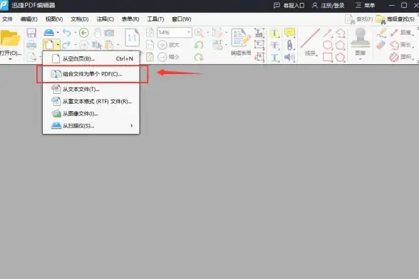419x279 pixels.
Task: Select the Rectangle shape tool
Action: point(328,57)
